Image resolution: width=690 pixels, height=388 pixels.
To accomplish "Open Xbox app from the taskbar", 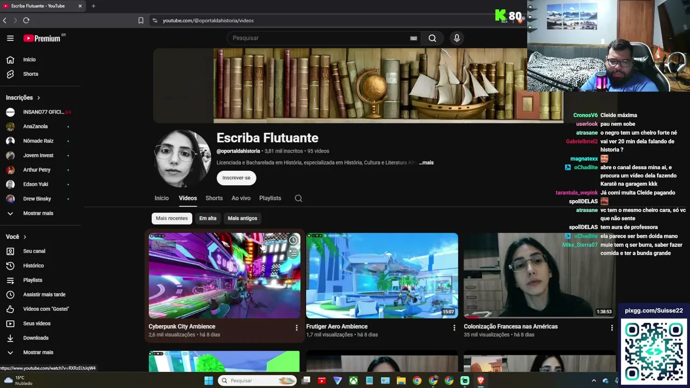I will click(353, 381).
